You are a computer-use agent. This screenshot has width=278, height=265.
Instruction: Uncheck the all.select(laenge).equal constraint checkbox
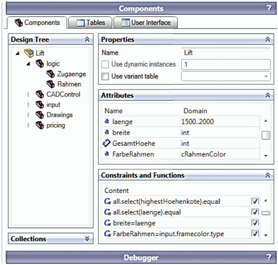pyautogui.click(x=255, y=212)
